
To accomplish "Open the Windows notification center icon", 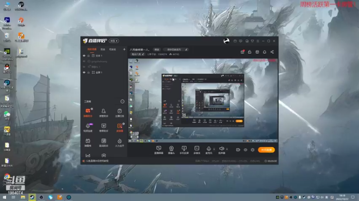I will [353, 197].
